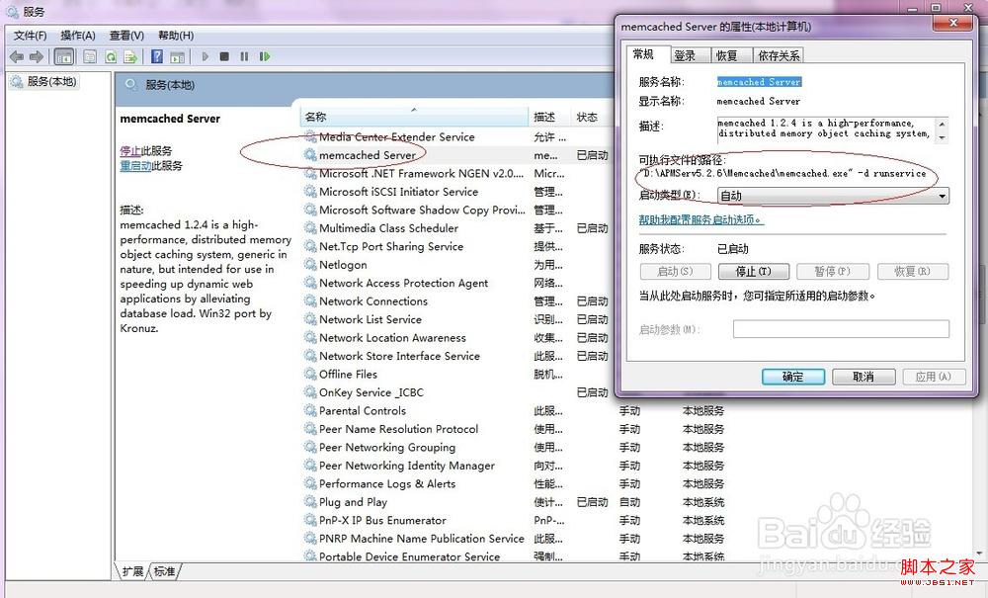Click the 帮助我配置服务启动选项 link
Image resolution: width=988 pixels, height=598 pixels.
click(x=700, y=219)
